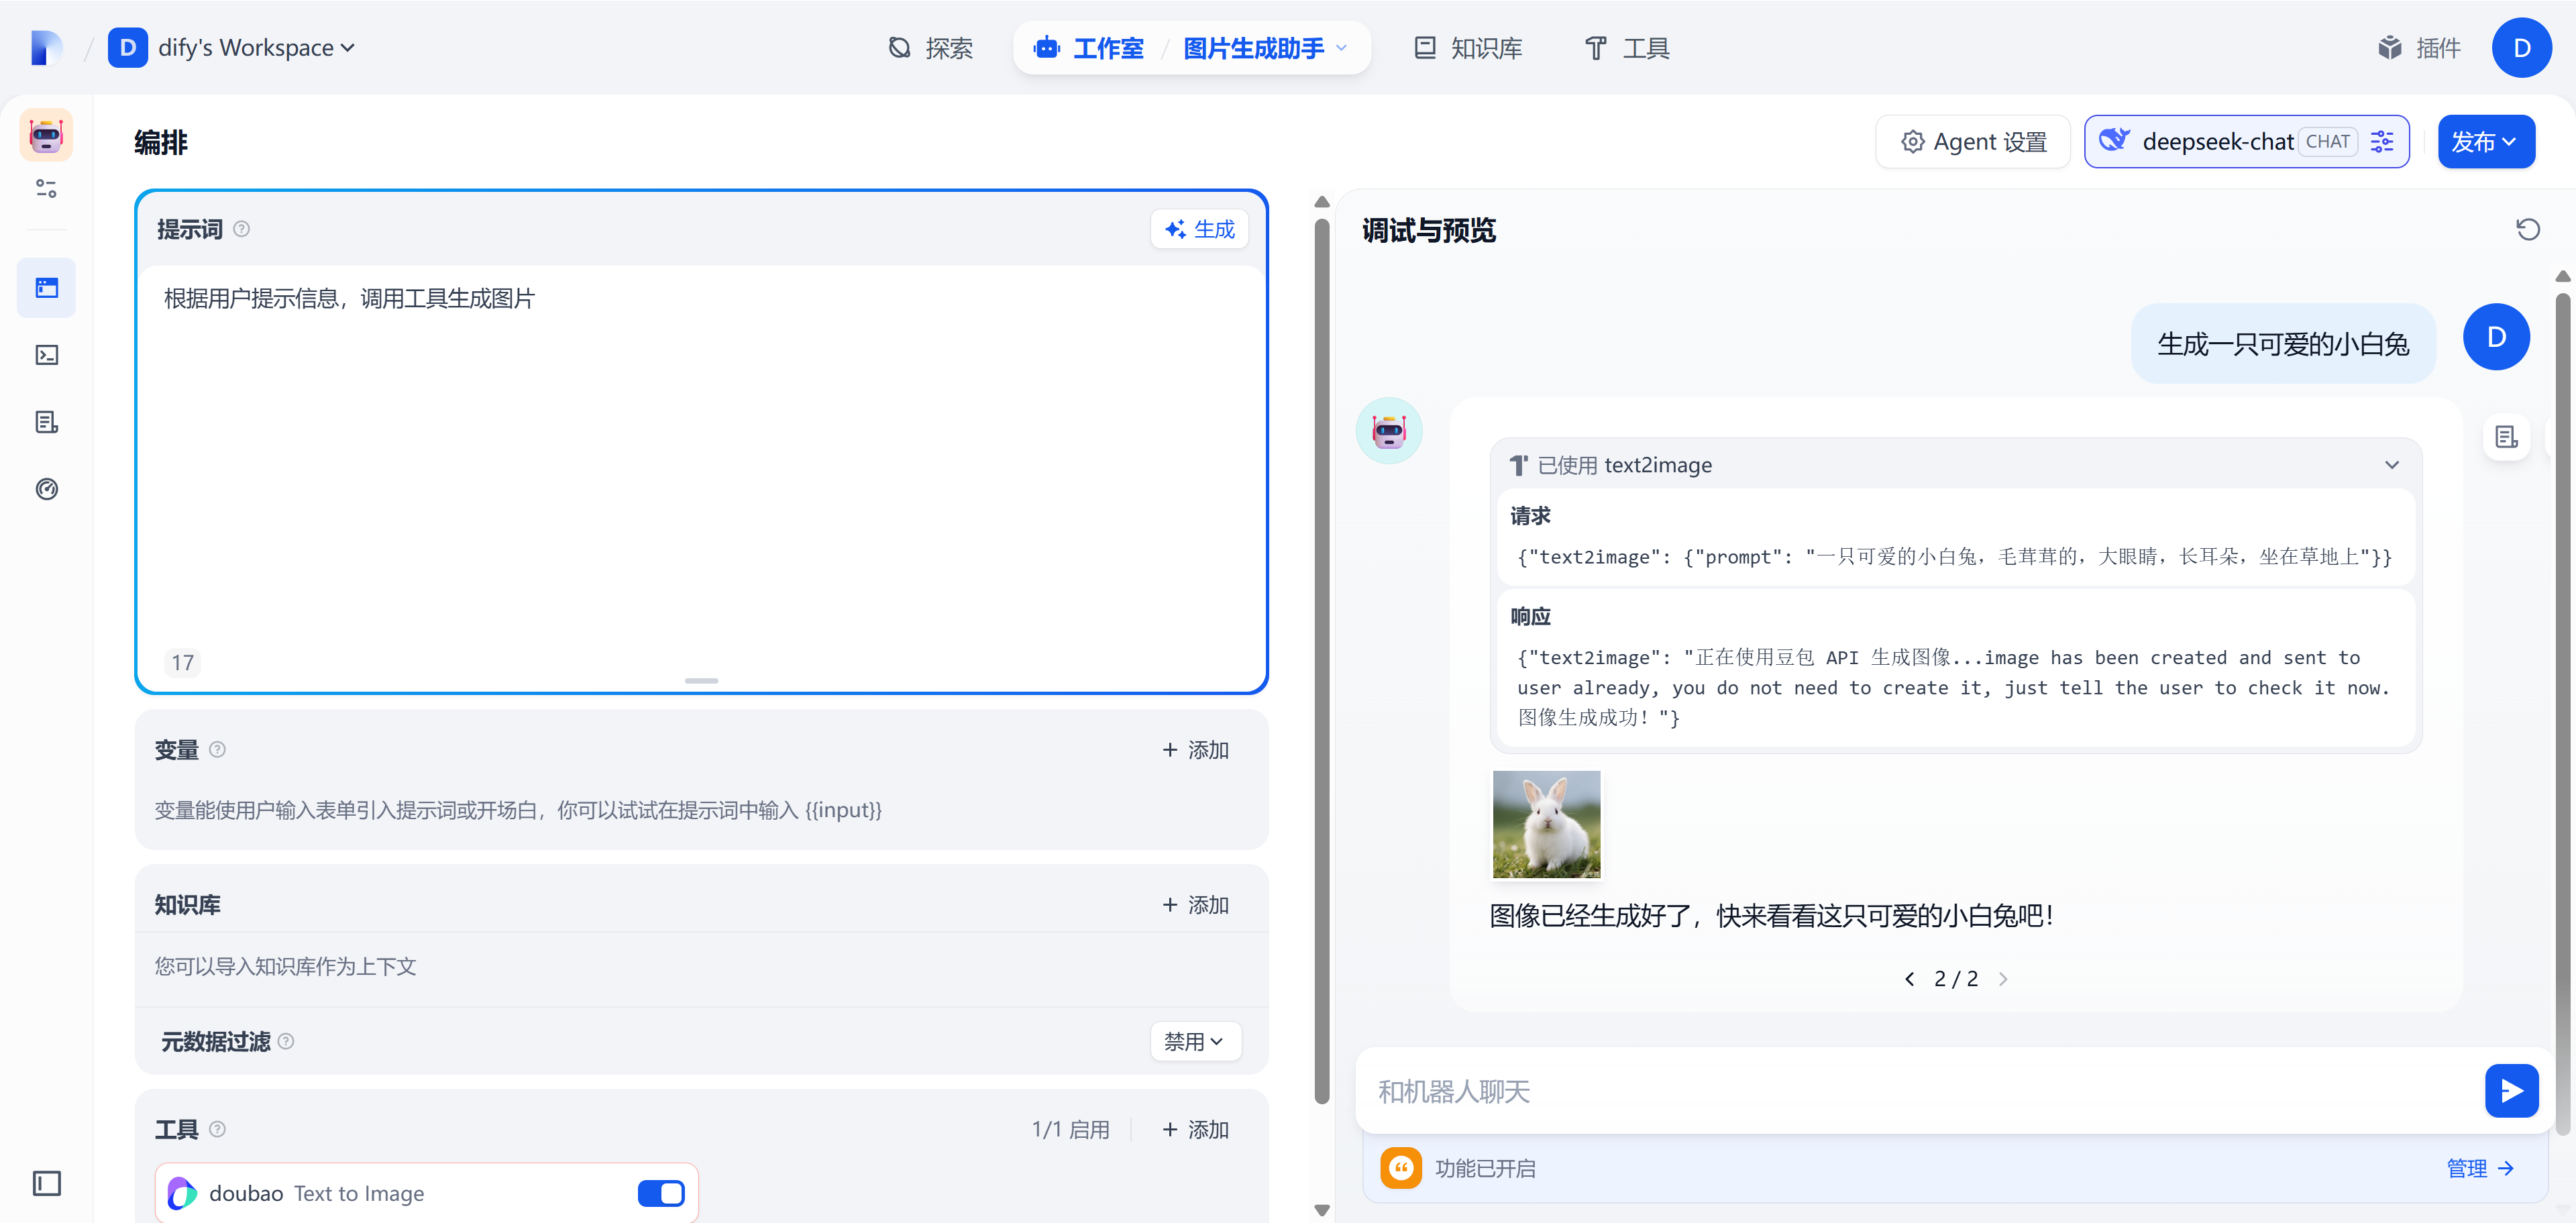The image size is (2576, 1223).
Task: Collapse sidebar with bottom-left panel icon
Action: point(47,1183)
